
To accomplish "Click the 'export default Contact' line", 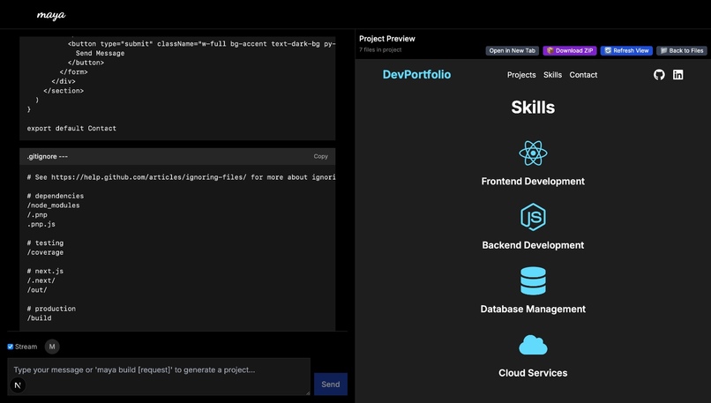I will [x=71, y=128].
